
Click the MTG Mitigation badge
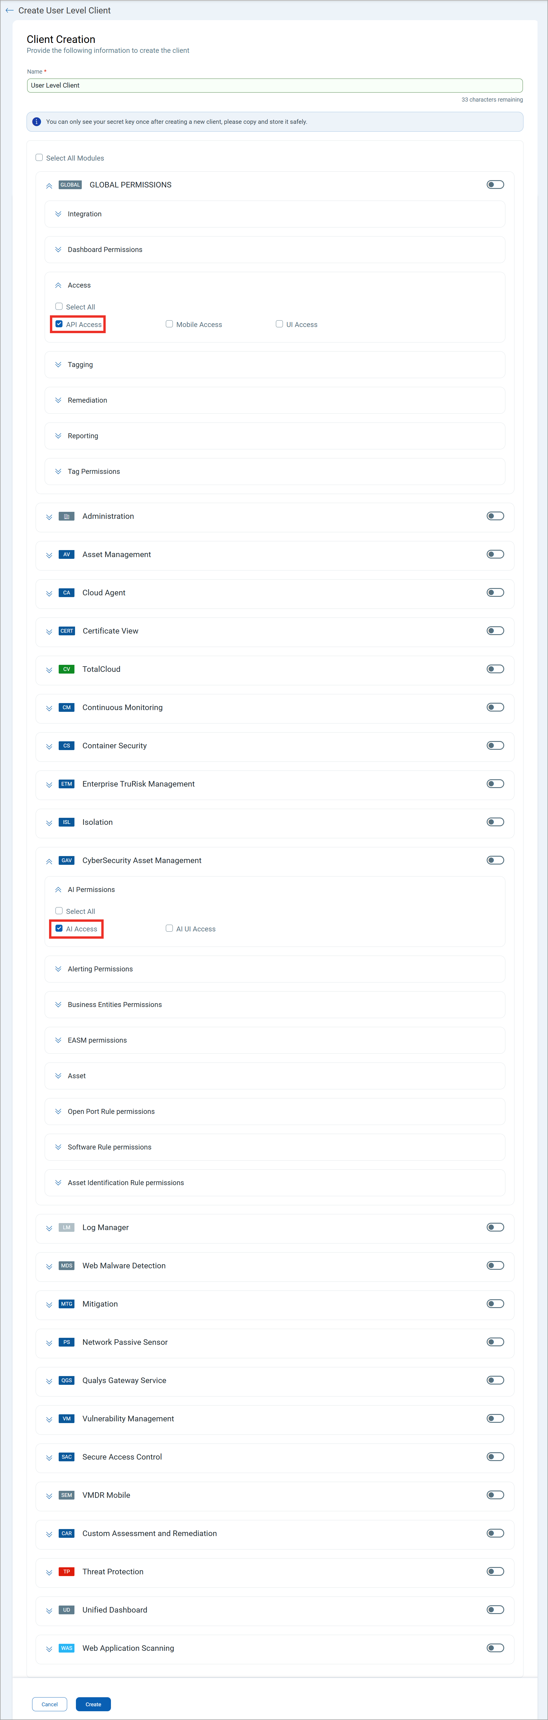(67, 1303)
